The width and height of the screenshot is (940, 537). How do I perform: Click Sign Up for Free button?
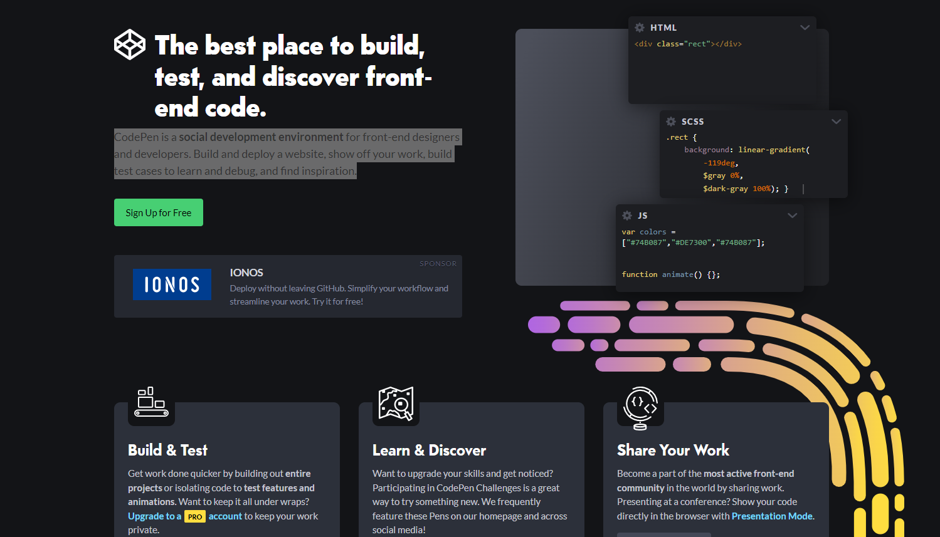159,212
